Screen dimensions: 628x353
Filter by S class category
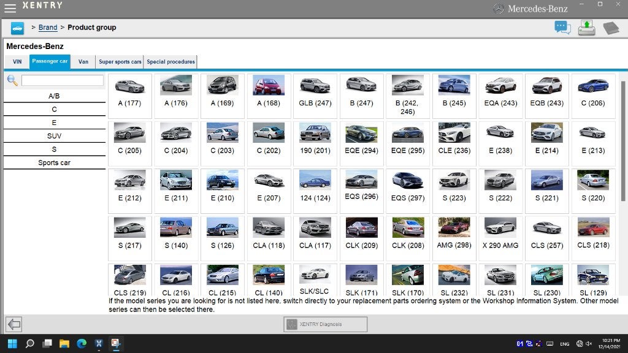(x=54, y=150)
